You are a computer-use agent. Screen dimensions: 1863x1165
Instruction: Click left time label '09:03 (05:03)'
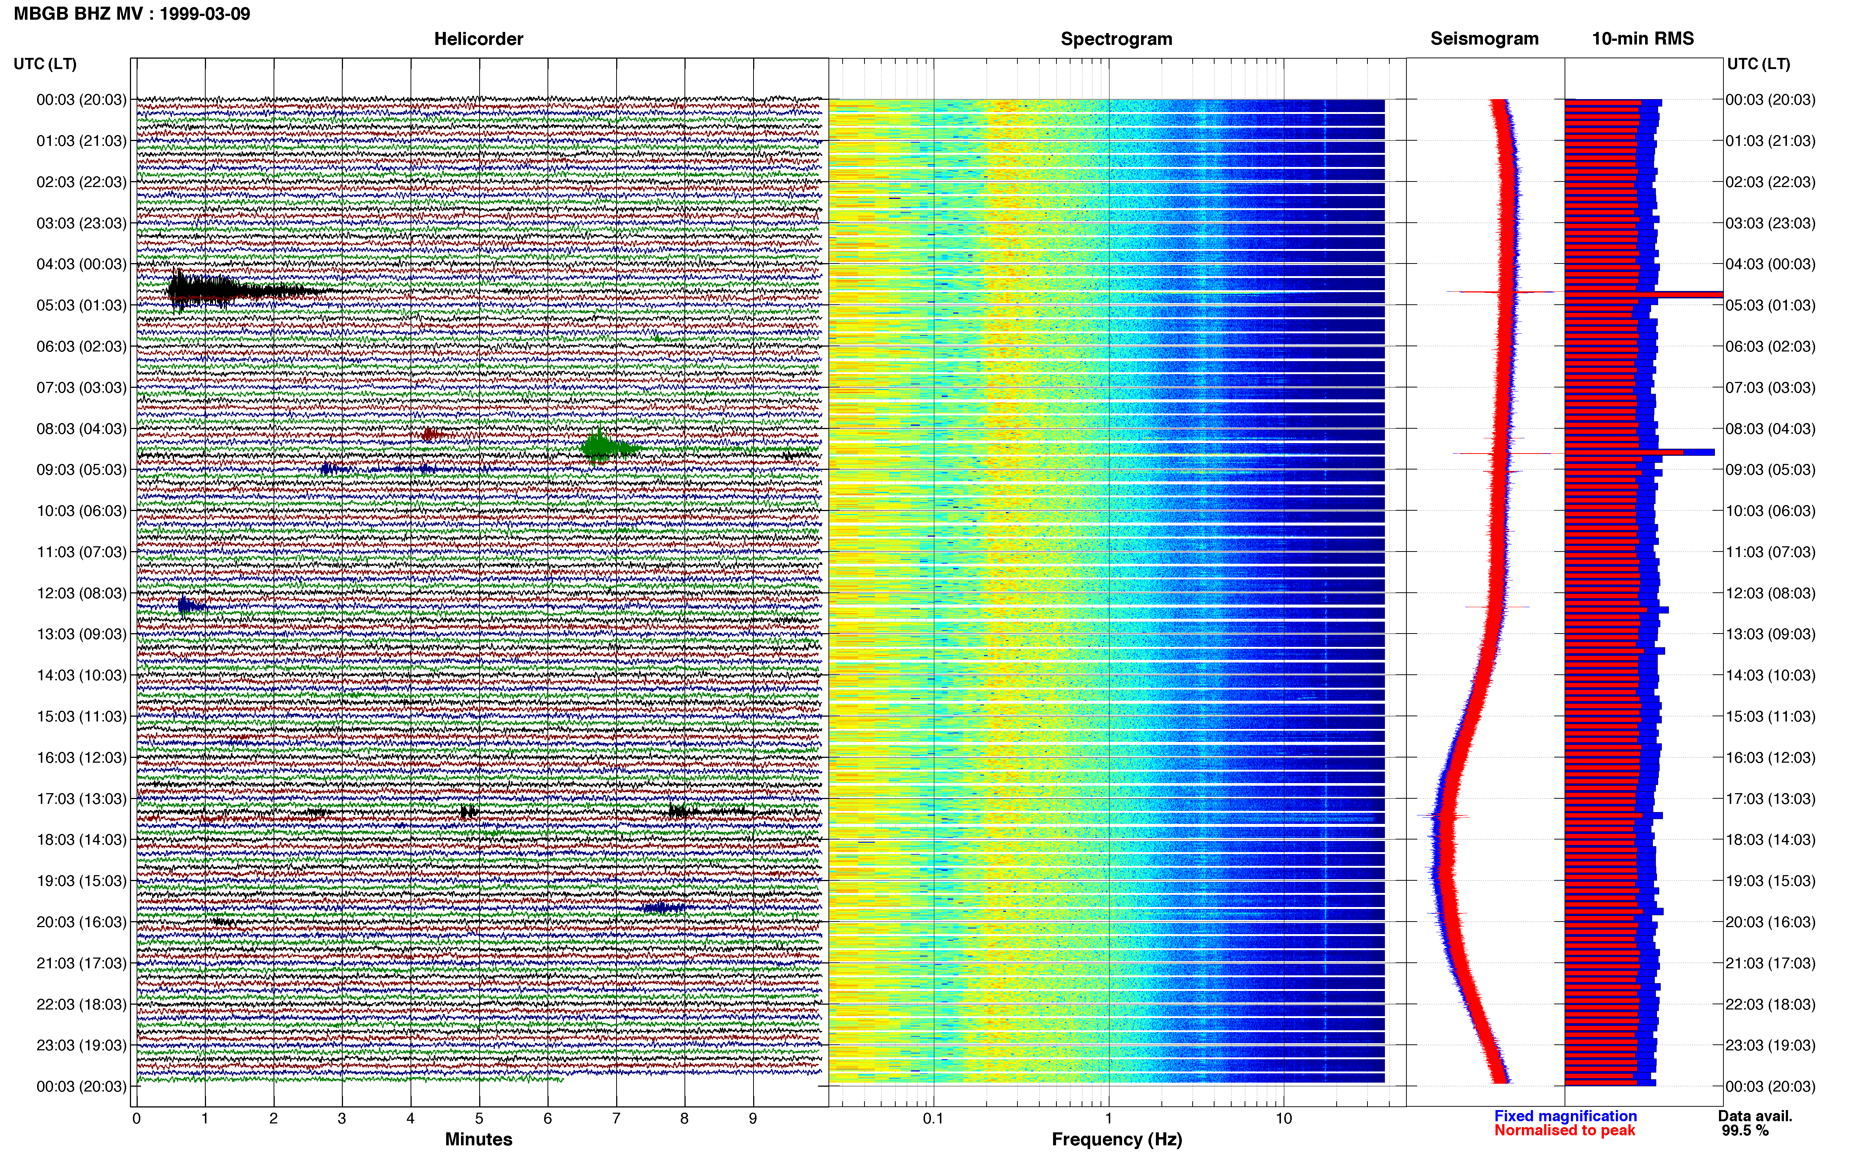point(82,470)
